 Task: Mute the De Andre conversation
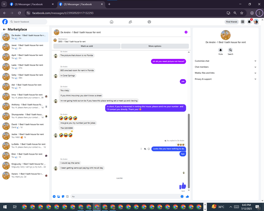[221, 50]
